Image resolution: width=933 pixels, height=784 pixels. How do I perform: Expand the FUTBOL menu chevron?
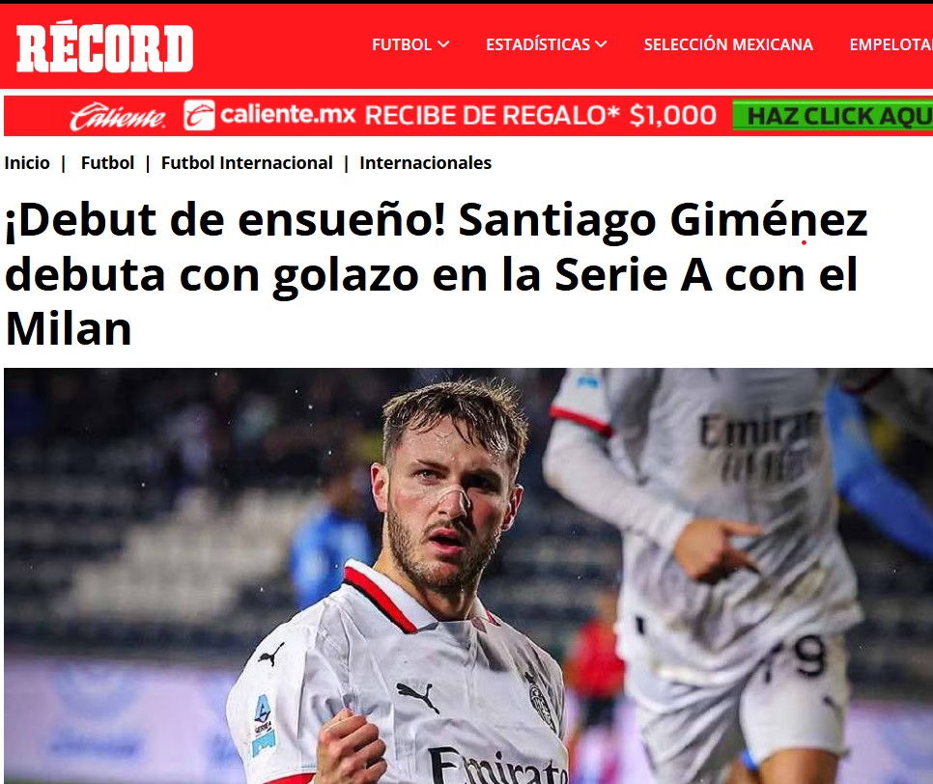pos(443,44)
